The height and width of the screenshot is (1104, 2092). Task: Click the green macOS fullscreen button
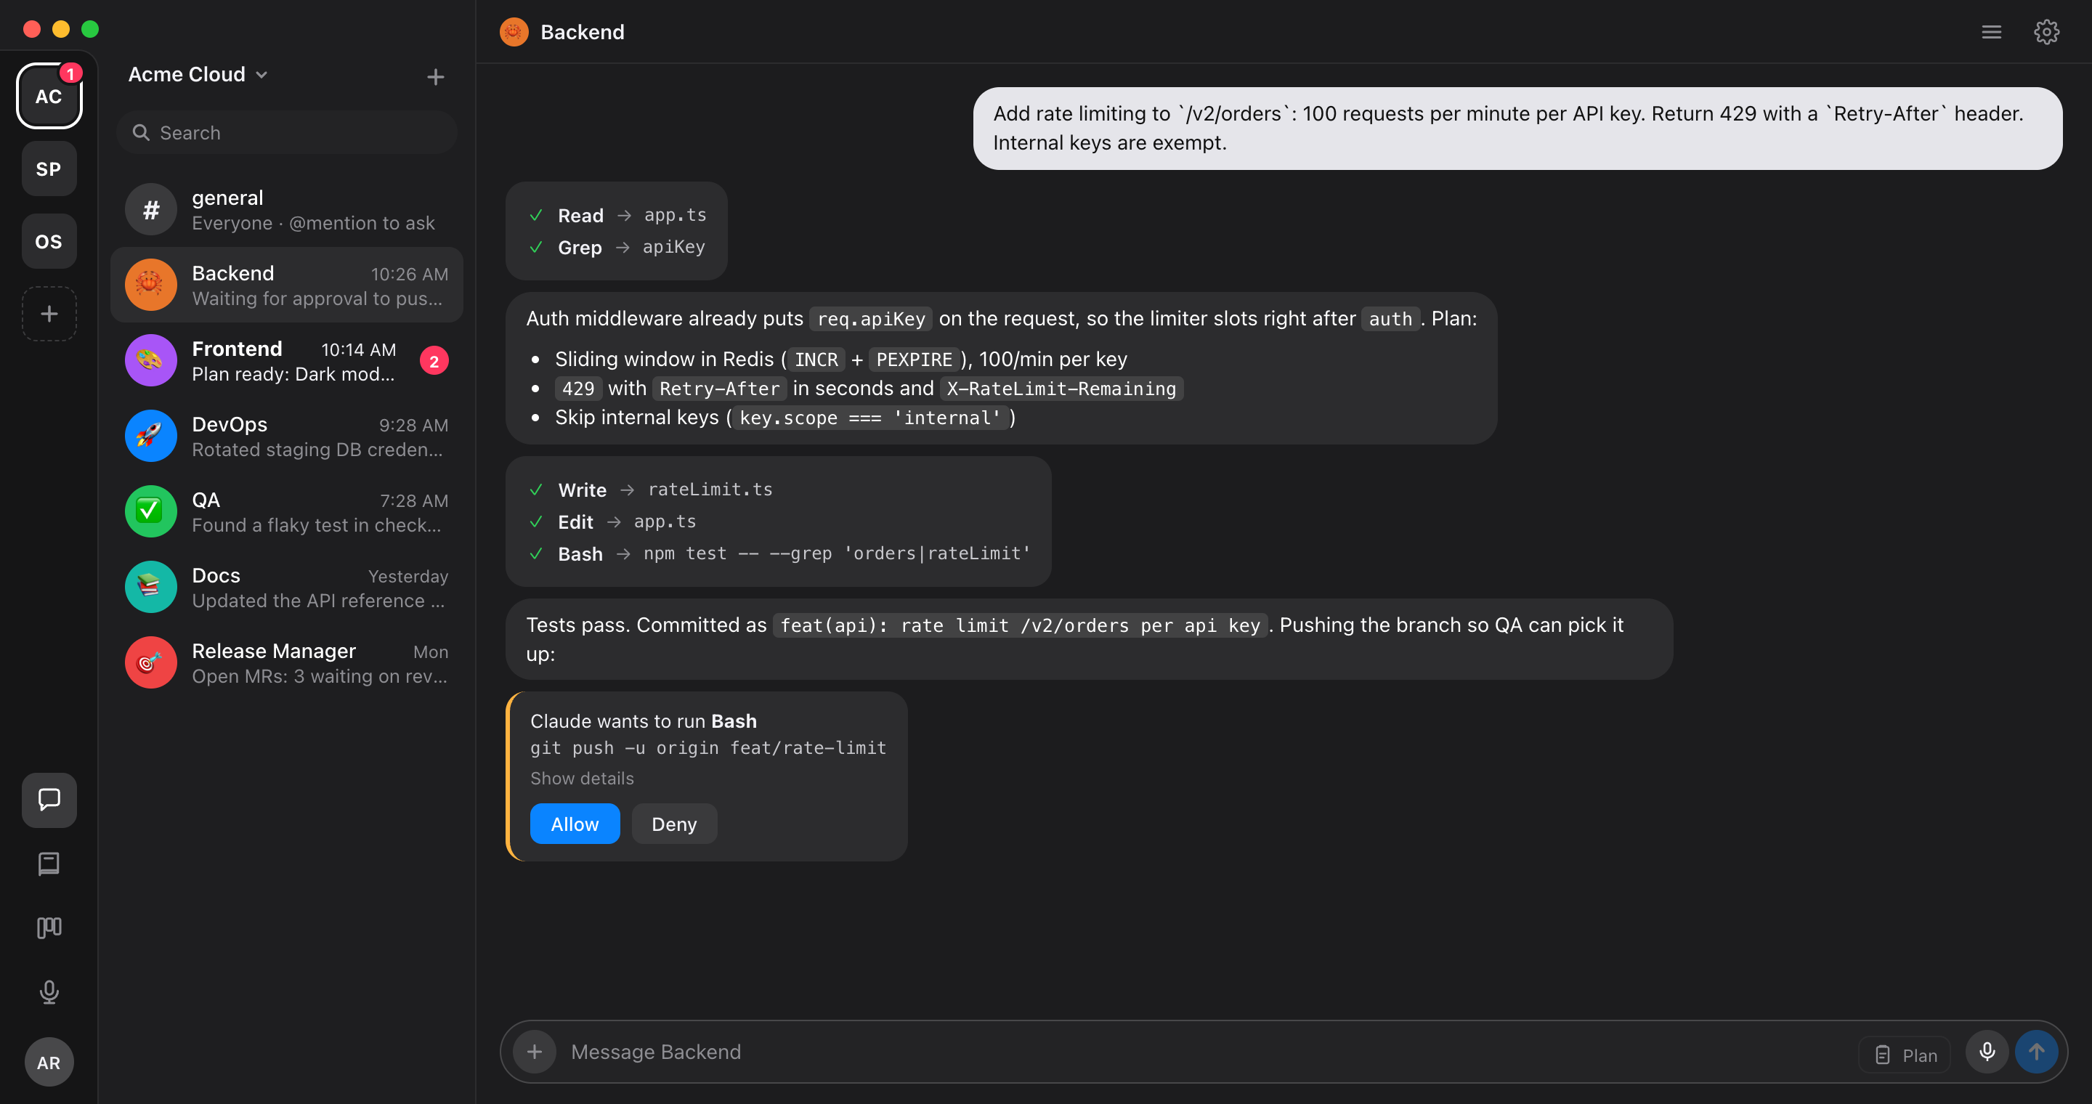(90, 29)
